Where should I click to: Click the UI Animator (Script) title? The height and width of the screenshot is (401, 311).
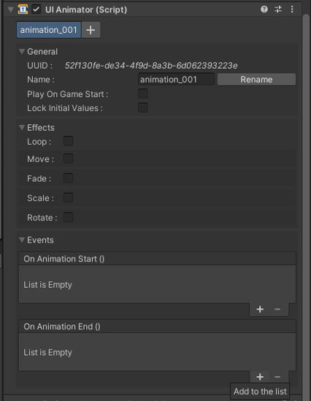(86, 9)
